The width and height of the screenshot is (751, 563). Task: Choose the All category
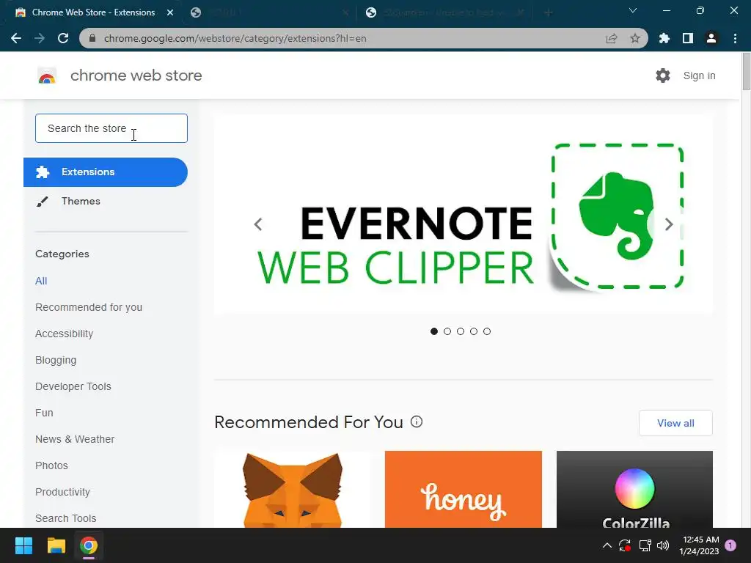tap(41, 281)
